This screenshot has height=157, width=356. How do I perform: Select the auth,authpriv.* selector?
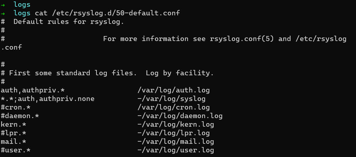33,90
